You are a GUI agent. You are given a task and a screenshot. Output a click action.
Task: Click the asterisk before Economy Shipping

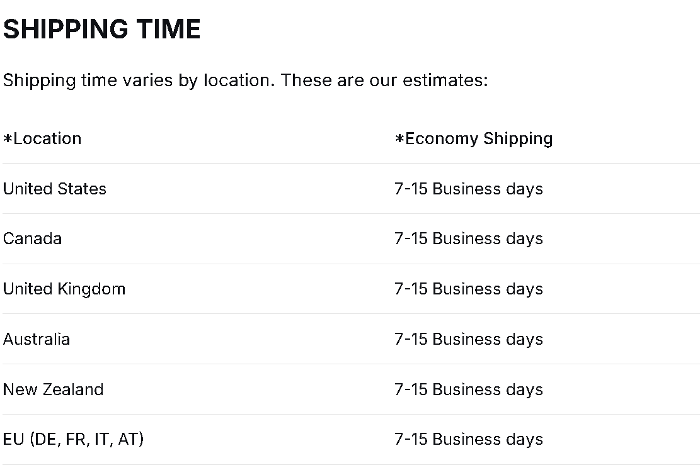tap(399, 139)
